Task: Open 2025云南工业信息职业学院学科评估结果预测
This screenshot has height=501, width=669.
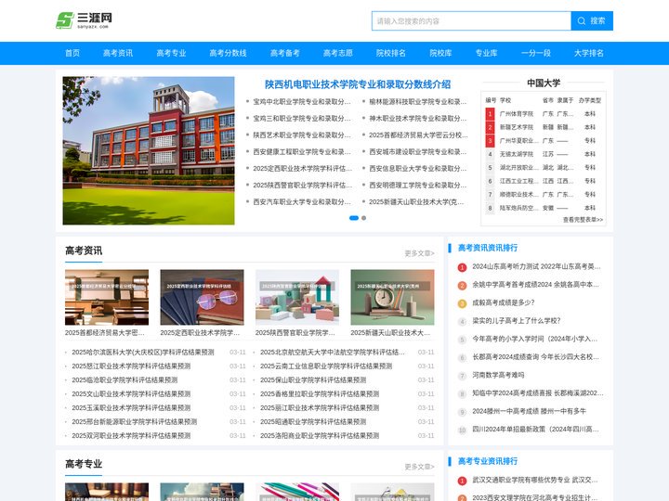Action: coord(326,366)
